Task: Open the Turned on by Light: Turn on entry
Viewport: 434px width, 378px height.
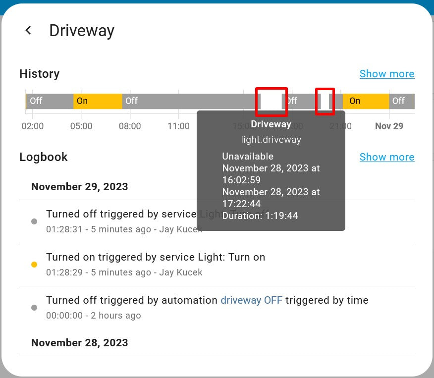Action: tap(156, 258)
